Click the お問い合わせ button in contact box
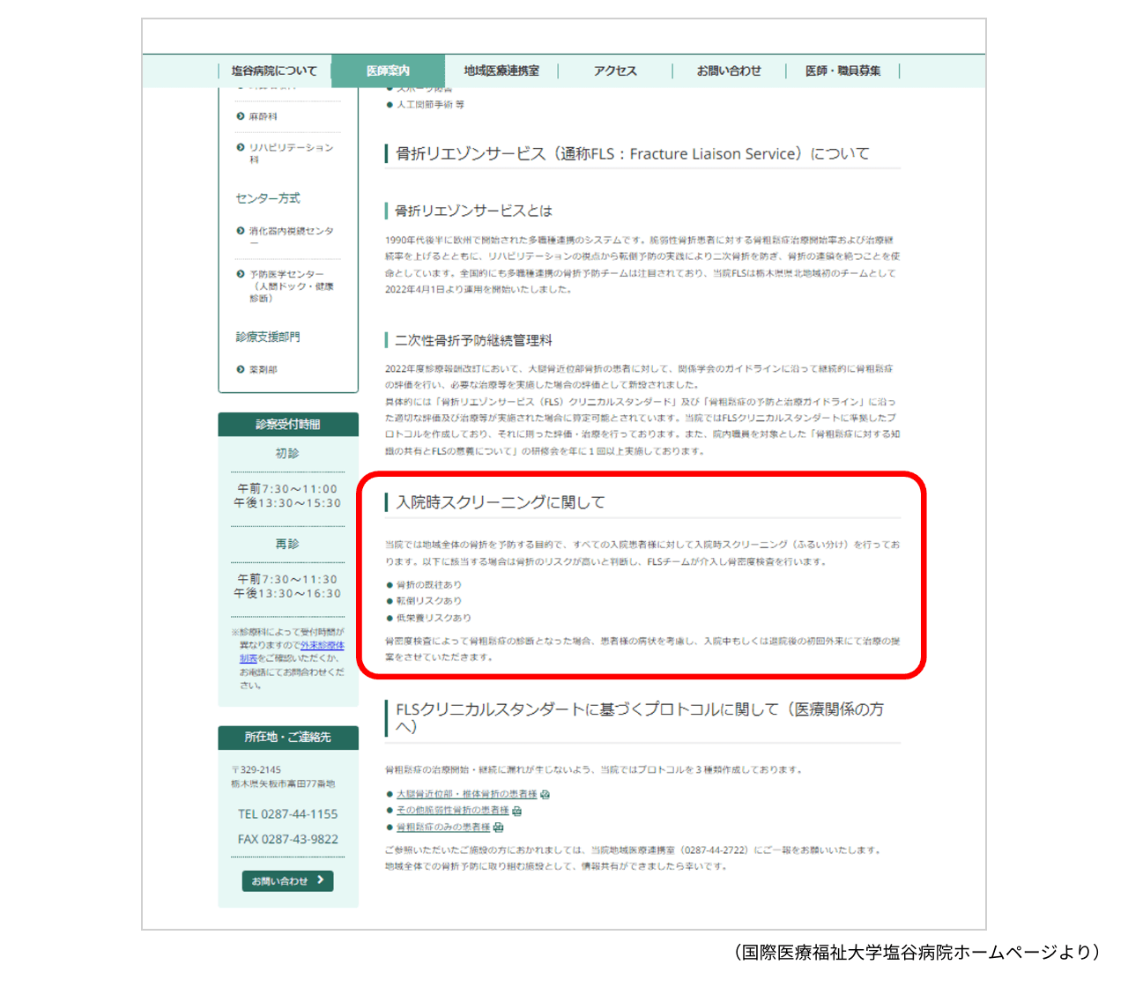The image size is (1128, 987). [287, 880]
